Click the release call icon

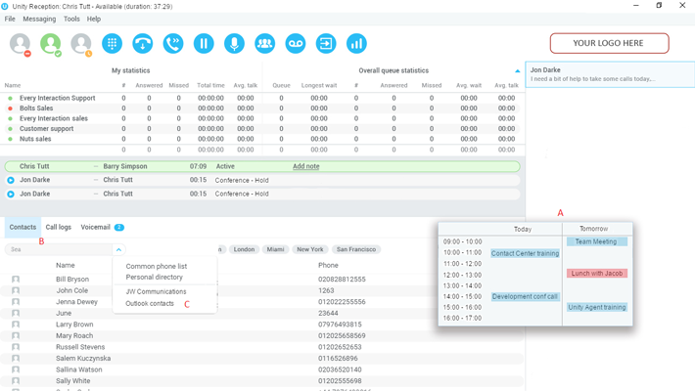143,43
